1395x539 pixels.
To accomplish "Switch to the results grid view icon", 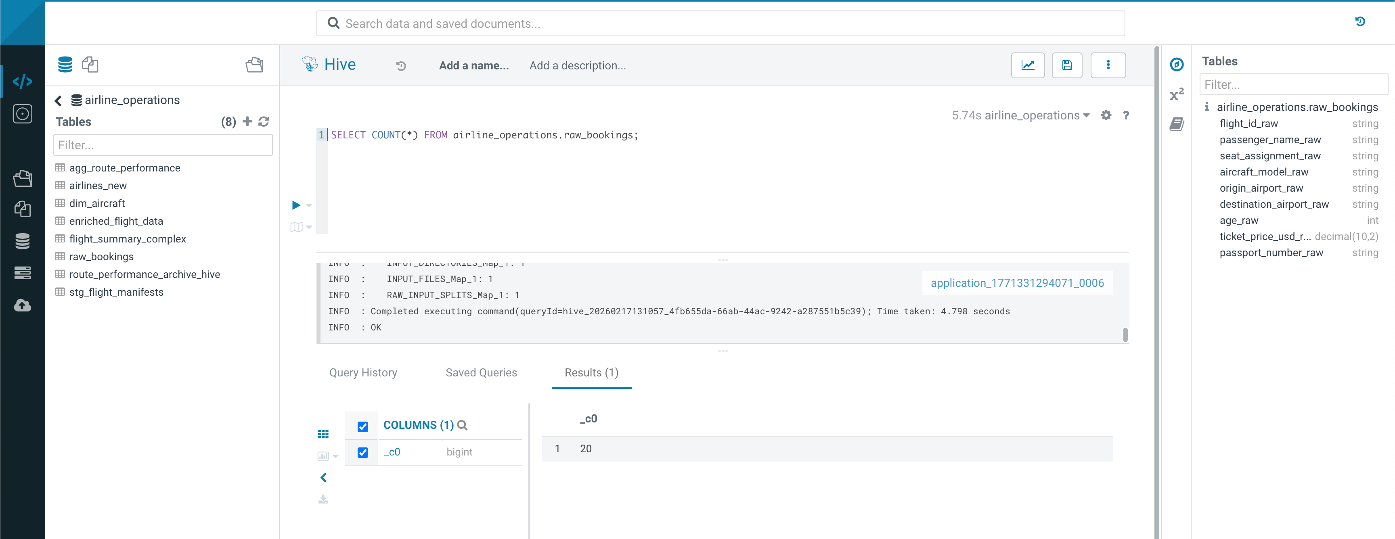I will click(323, 434).
